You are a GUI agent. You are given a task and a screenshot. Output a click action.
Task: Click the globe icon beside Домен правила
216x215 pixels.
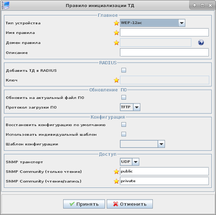201,43
